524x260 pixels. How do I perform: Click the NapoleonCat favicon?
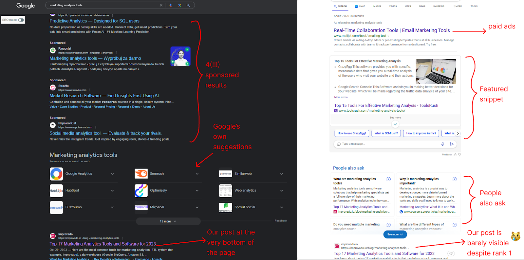(x=53, y=125)
